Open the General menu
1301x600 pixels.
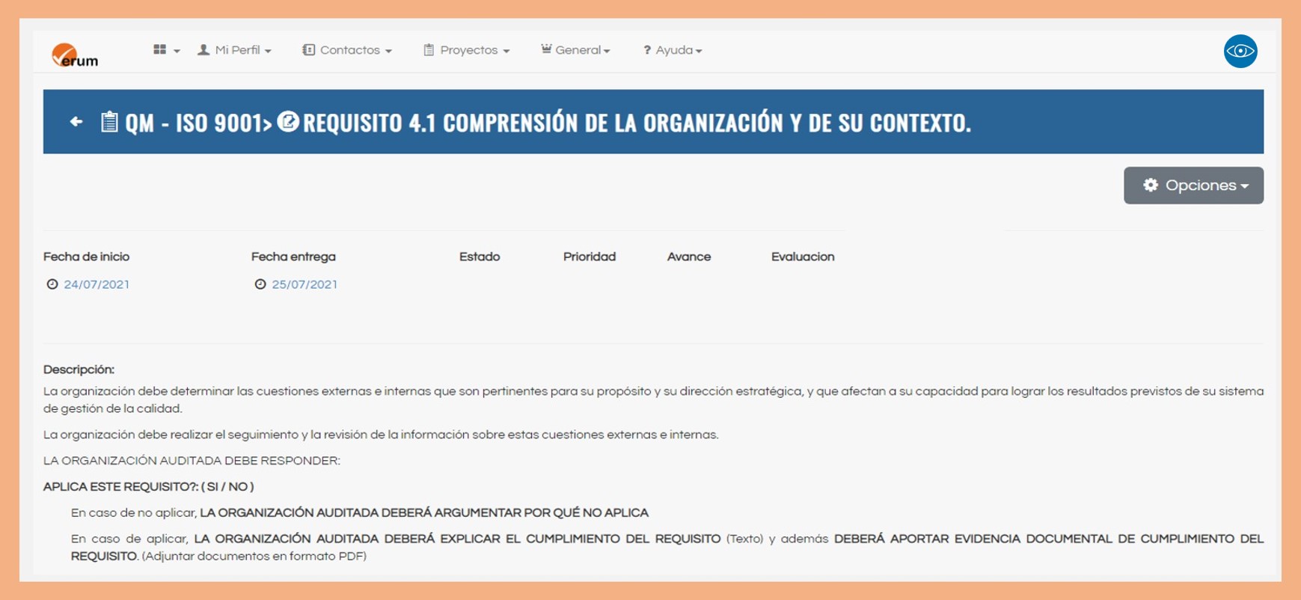[x=576, y=50]
